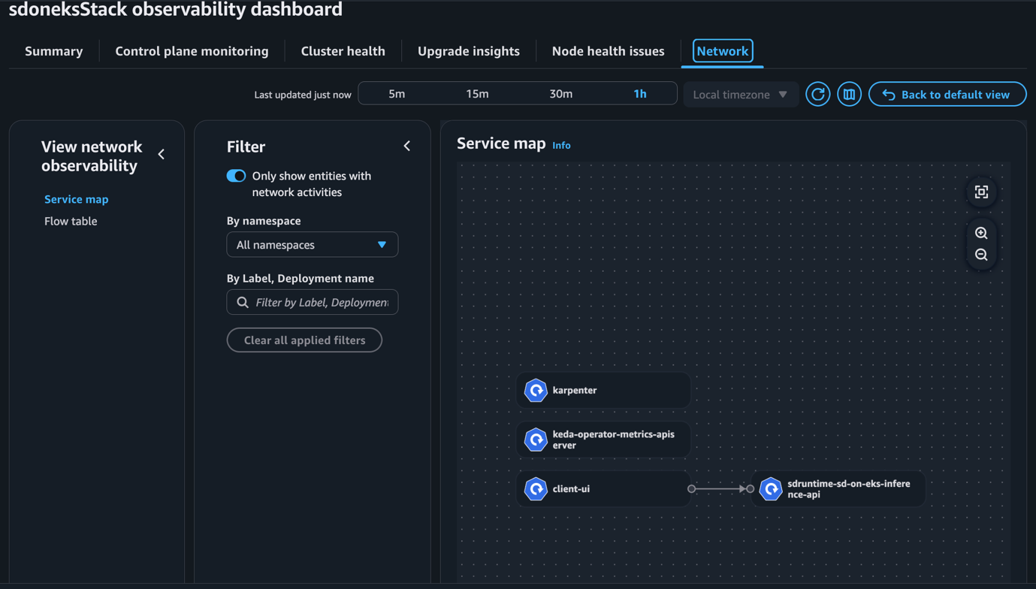1036x589 pixels.
Task: Click the column layout icon
Action: click(x=849, y=95)
